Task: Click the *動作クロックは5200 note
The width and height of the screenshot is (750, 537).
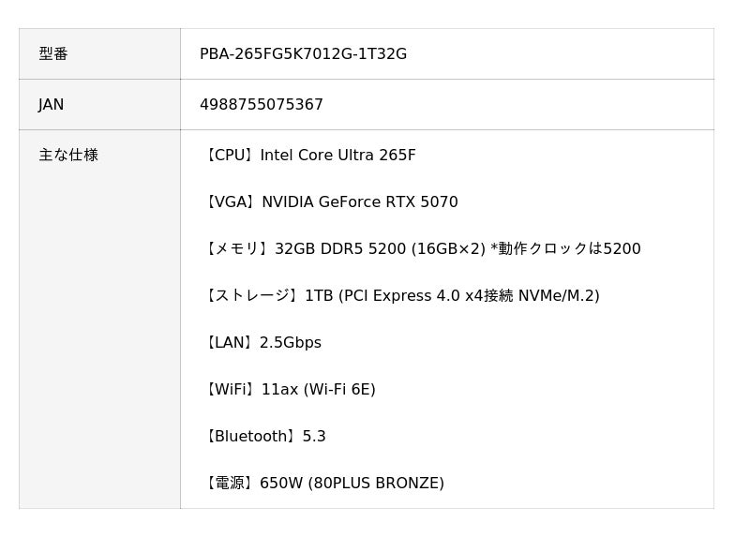Action: 565,249
